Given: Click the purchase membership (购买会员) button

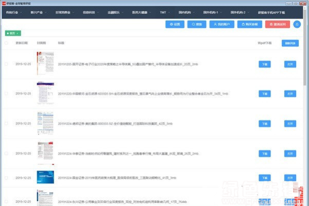Looking at the screenshot, I should [250, 24].
